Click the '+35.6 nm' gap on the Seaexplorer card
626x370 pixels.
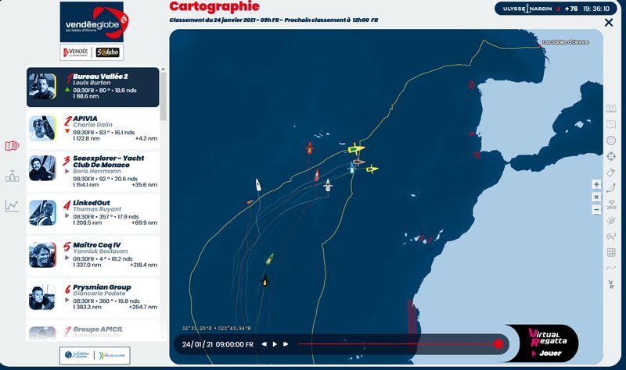point(145,185)
